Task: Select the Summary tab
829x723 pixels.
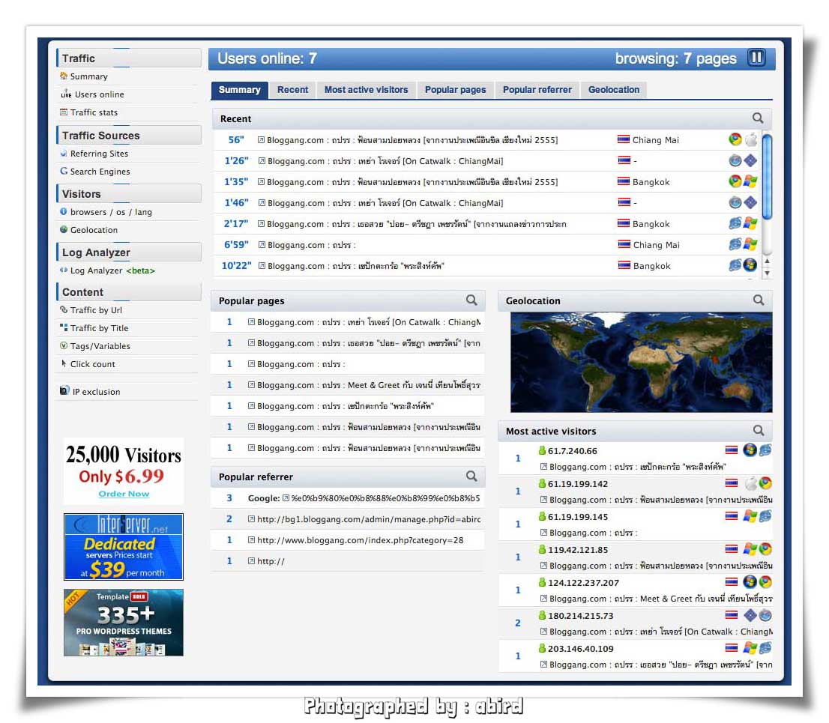Action: tap(240, 89)
